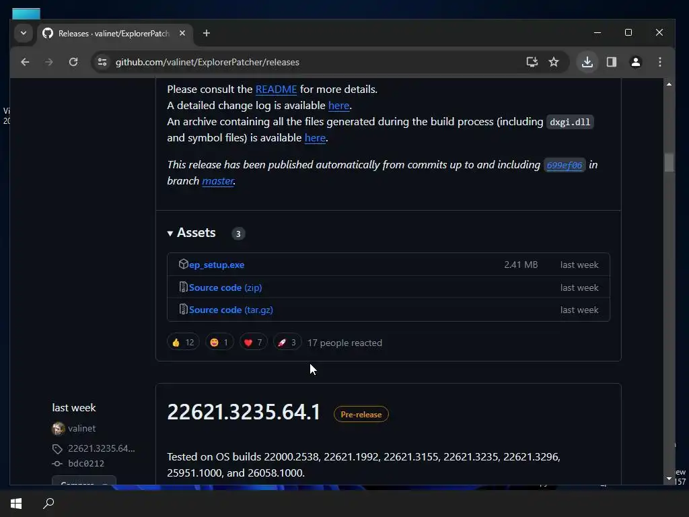Select the Releases valinet/ExplorerPatcher tab

point(114,34)
